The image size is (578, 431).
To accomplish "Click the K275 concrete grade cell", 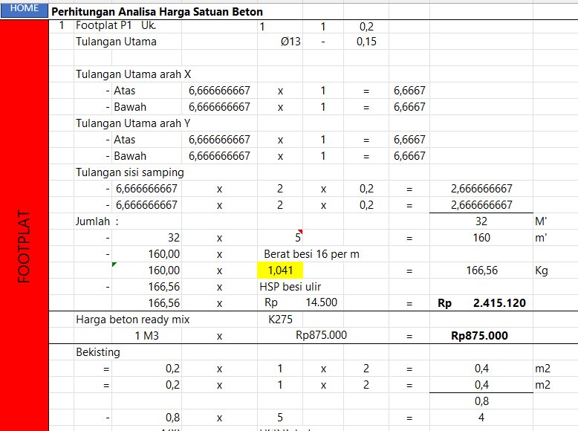I will click(280, 320).
